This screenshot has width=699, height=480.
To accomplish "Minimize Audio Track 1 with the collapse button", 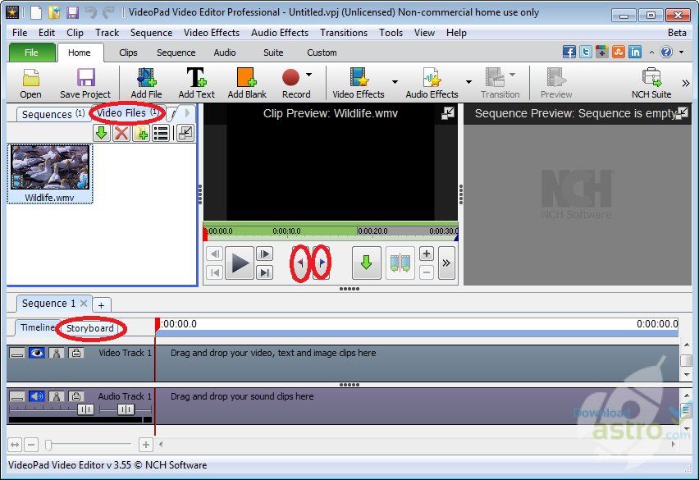I will click(17, 396).
